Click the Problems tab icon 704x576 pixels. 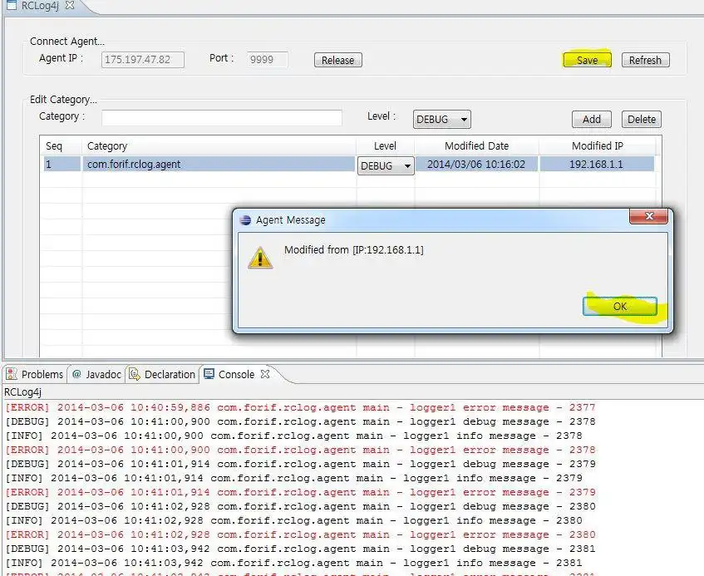click(x=12, y=374)
